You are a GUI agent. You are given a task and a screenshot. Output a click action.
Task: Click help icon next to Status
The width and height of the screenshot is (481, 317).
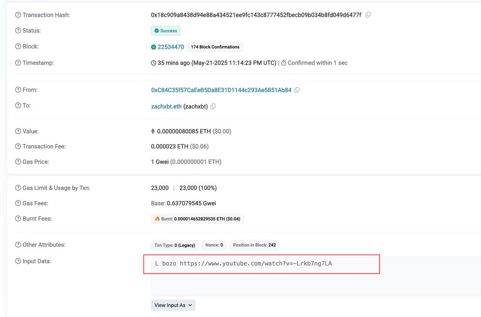coord(18,30)
